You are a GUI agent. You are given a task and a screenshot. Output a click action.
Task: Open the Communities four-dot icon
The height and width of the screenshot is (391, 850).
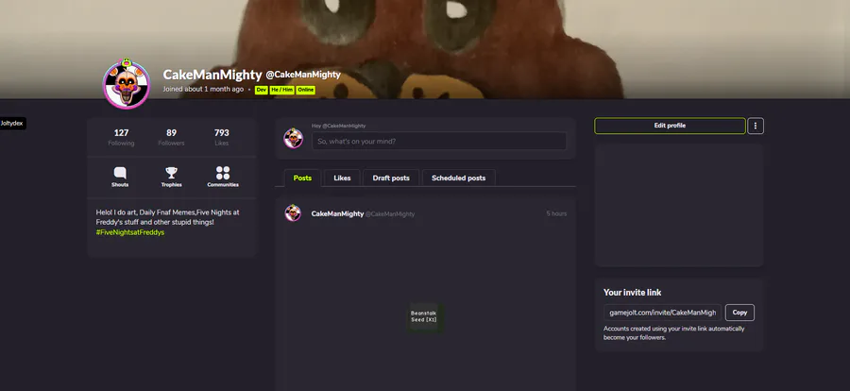tap(223, 173)
